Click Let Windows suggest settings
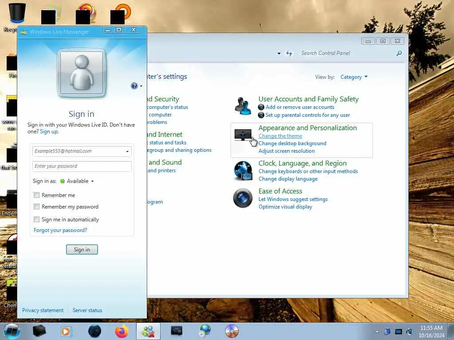The height and width of the screenshot is (340, 454). (x=293, y=199)
